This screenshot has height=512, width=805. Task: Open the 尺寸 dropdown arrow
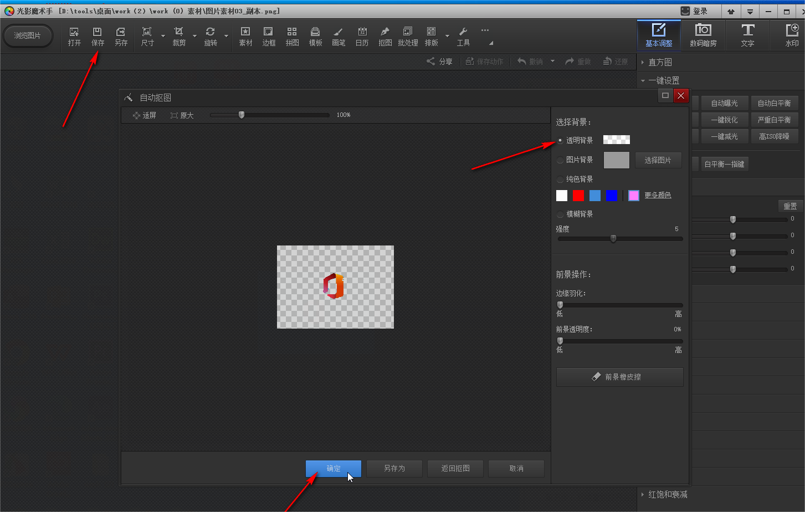click(x=163, y=37)
